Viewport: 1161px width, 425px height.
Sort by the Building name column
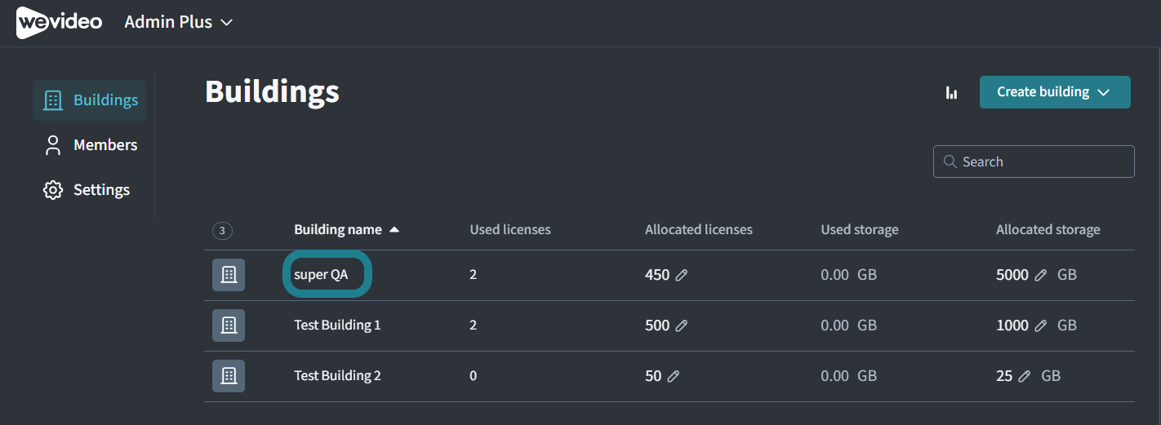coord(338,230)
